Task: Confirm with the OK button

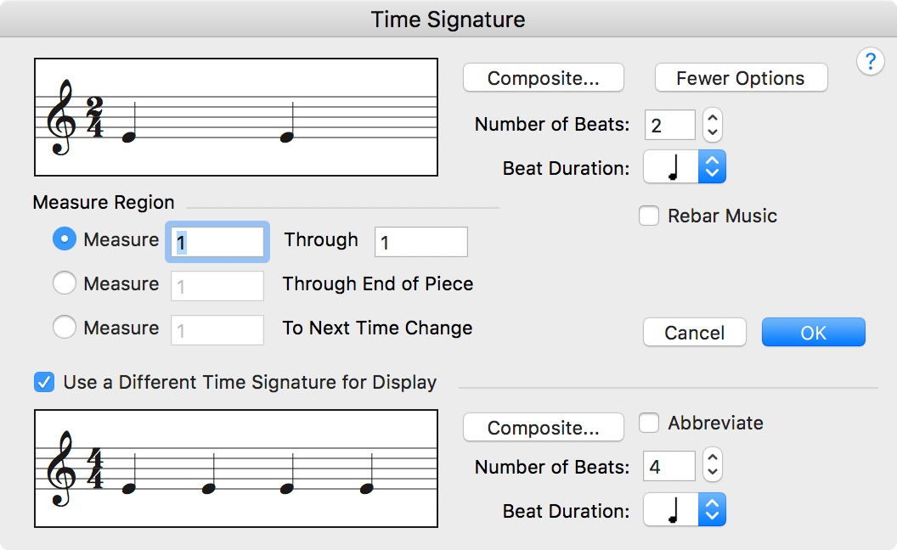Action: point(813,333)
